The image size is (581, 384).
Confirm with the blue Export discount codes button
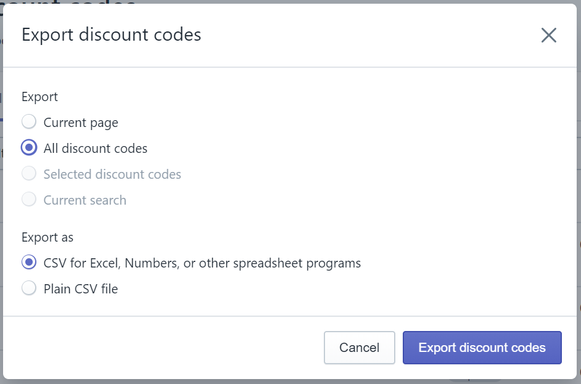tap(482, 348)
